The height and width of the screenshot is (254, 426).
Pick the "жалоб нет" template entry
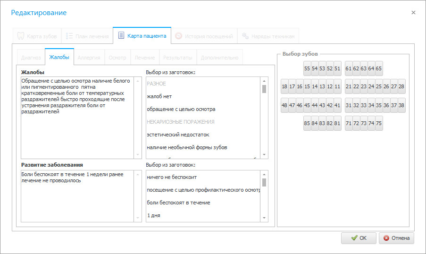click(159, 96)
